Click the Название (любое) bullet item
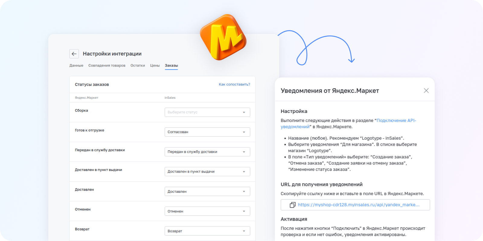The height and width of the screenshot is (241, 483). click(346, 138)
